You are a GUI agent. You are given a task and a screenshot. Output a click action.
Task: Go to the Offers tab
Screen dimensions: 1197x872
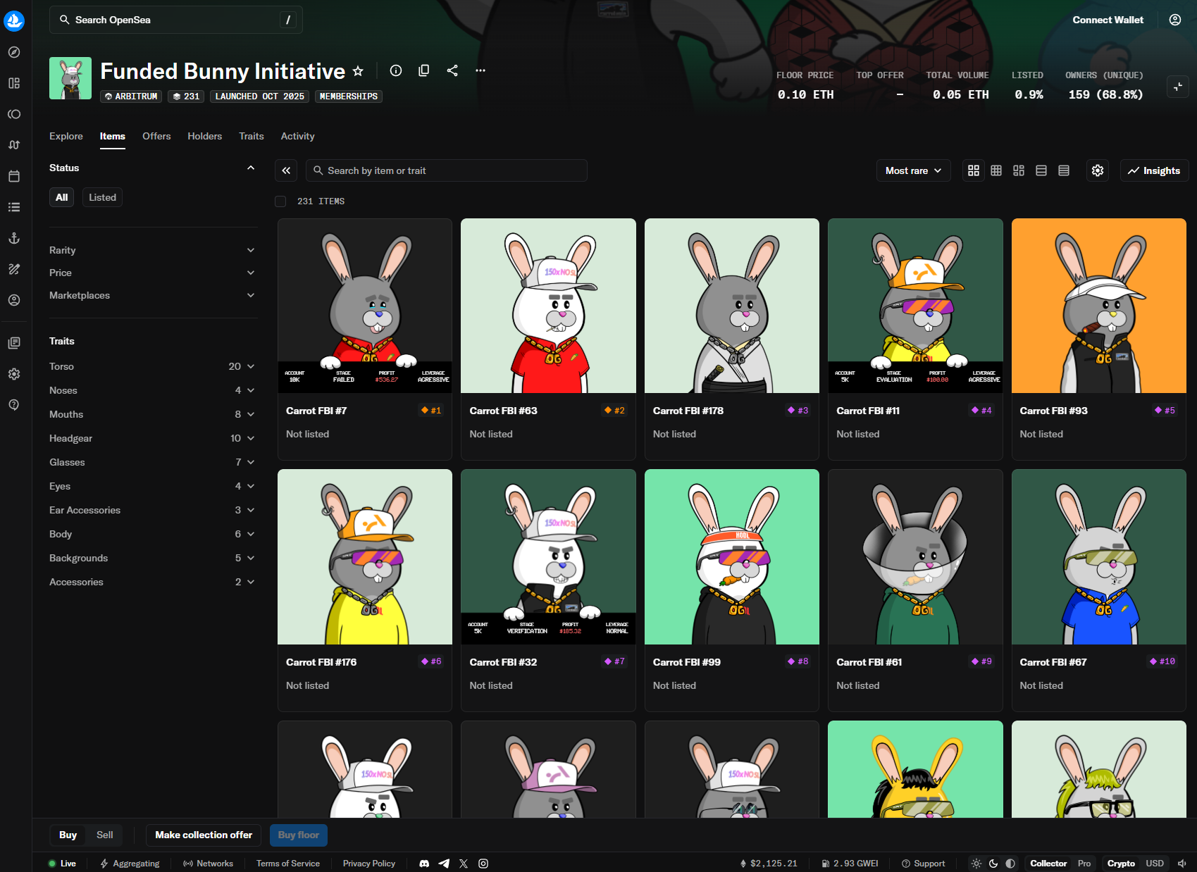click(x=156, y=136)
